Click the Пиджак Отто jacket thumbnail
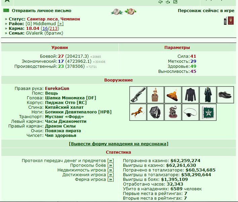Image resolution: width=238 pixels, height=202 pixels. (190, 95)
